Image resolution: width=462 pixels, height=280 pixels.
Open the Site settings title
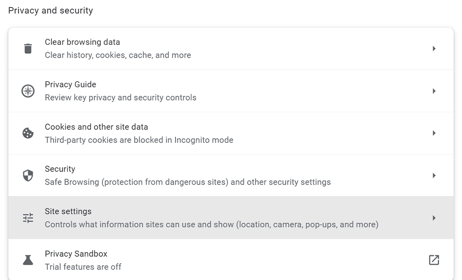pyautogui.click(x=68, y=212)
